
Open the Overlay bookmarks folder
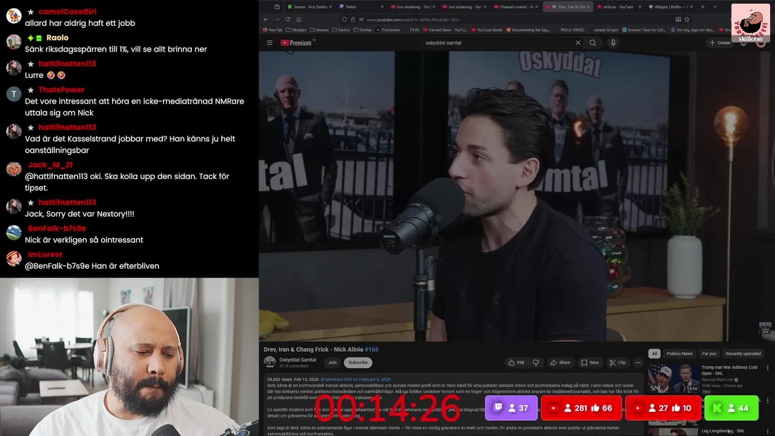point(363,30)
